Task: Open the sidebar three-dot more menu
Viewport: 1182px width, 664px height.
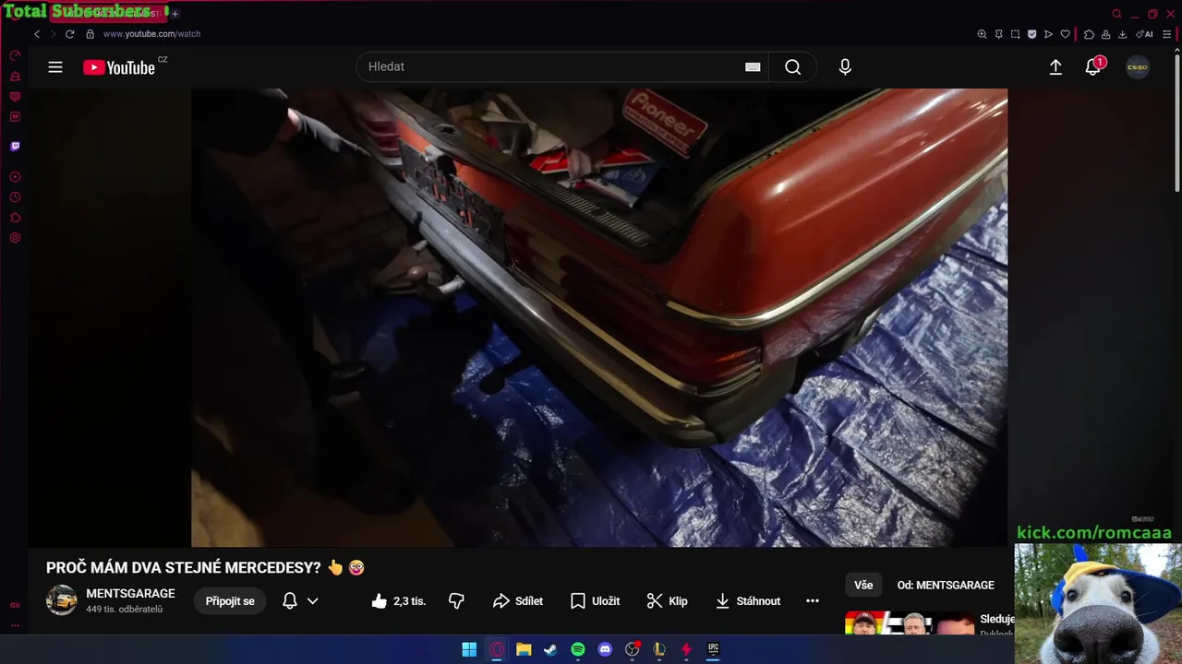Action: click(x=15, y=624)
